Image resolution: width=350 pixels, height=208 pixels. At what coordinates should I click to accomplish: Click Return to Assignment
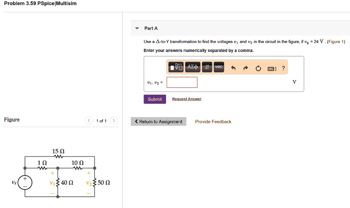click(x=158, y=121)
